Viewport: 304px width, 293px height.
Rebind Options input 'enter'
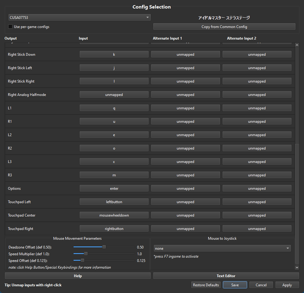click(x=114, y=189)
